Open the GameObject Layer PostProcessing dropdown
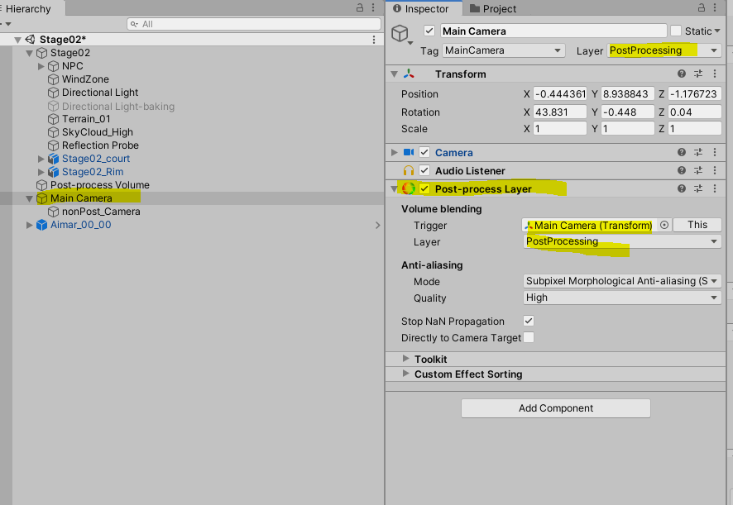 coord(664,50)
